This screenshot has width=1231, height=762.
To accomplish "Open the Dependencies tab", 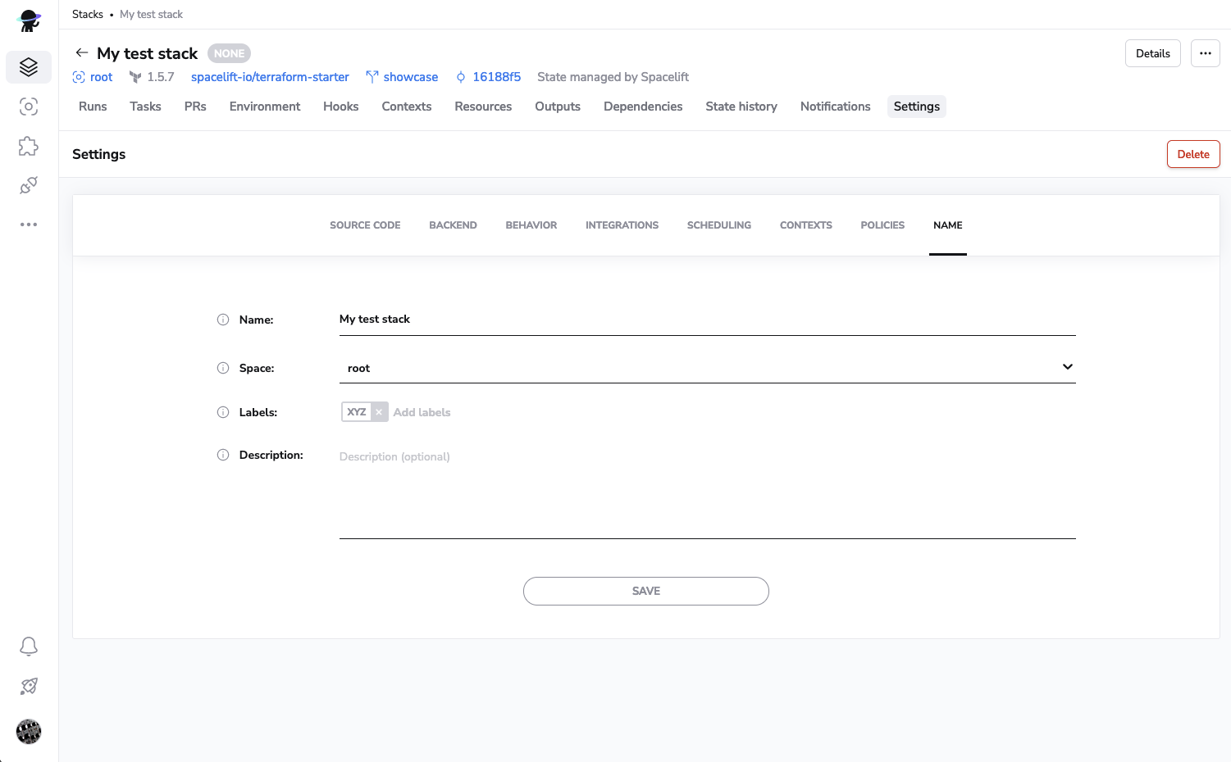I will [643, 107].
